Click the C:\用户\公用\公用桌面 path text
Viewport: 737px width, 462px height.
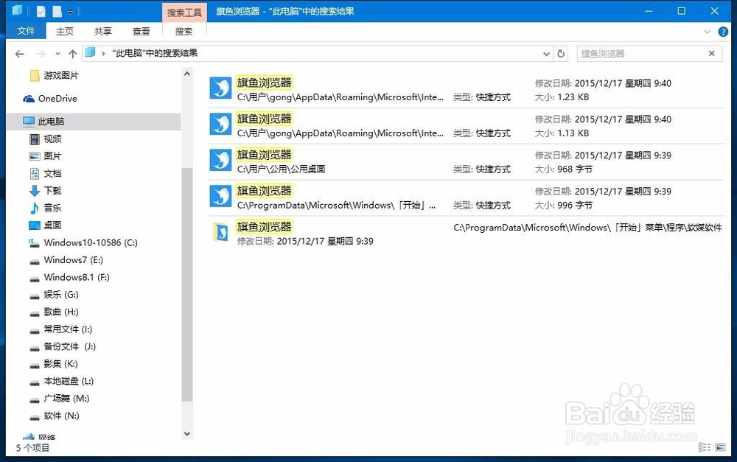pos(281,169)
